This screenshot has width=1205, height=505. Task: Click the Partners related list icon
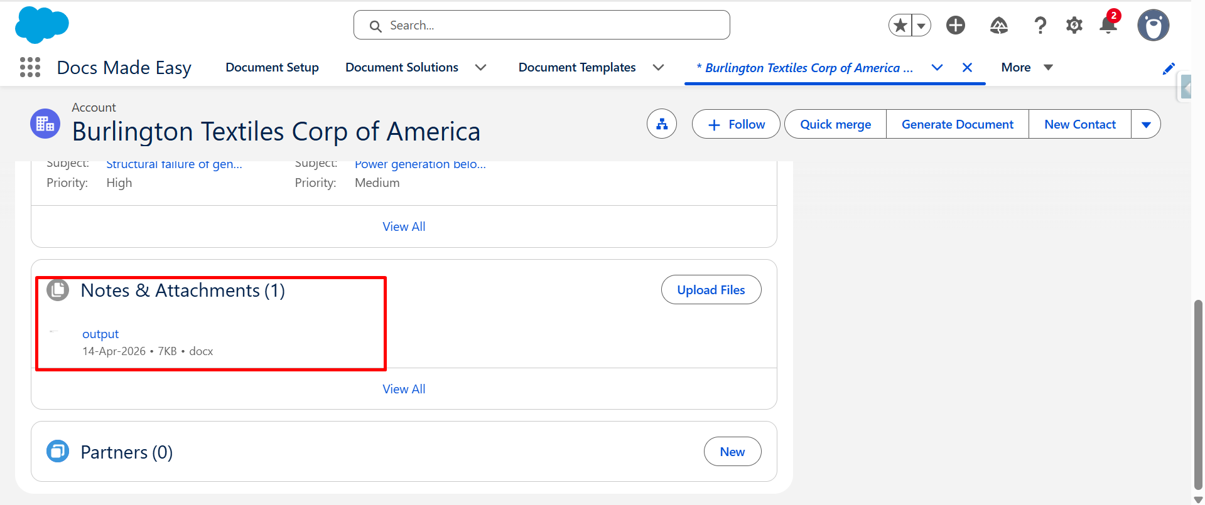click(58, 451)
